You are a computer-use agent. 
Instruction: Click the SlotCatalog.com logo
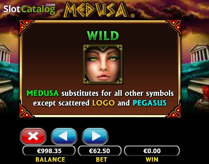click(29, 9)
